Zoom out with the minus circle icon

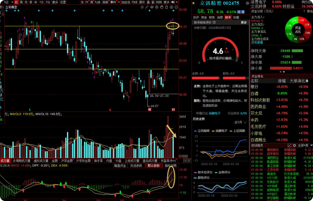pos(176,7)
